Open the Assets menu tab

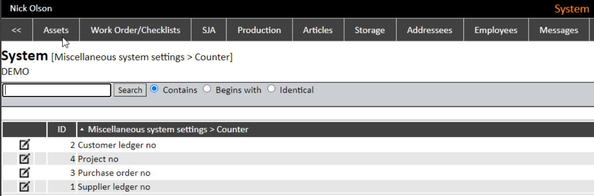[56, 30]
